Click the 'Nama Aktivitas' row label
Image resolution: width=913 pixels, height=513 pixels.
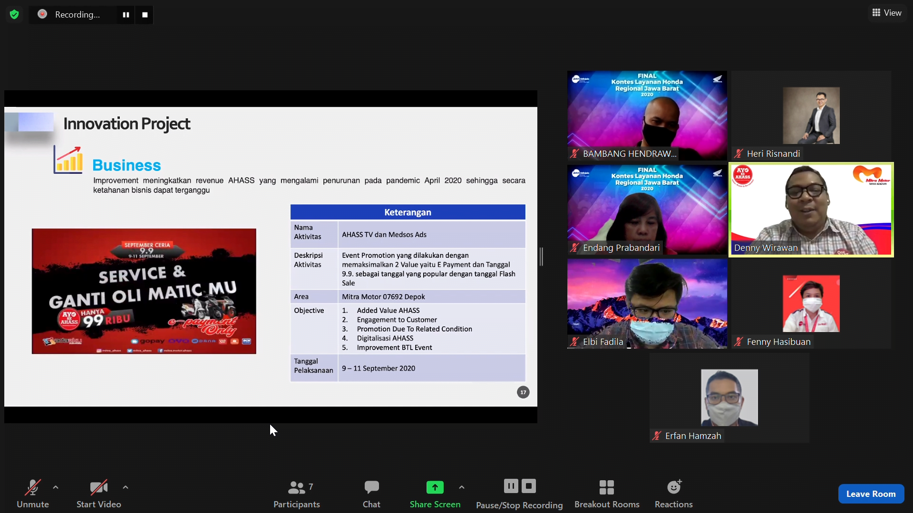click(308, 232)
